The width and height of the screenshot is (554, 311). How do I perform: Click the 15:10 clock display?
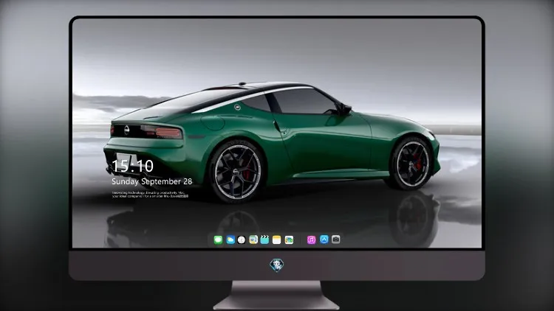pos(132,166)
